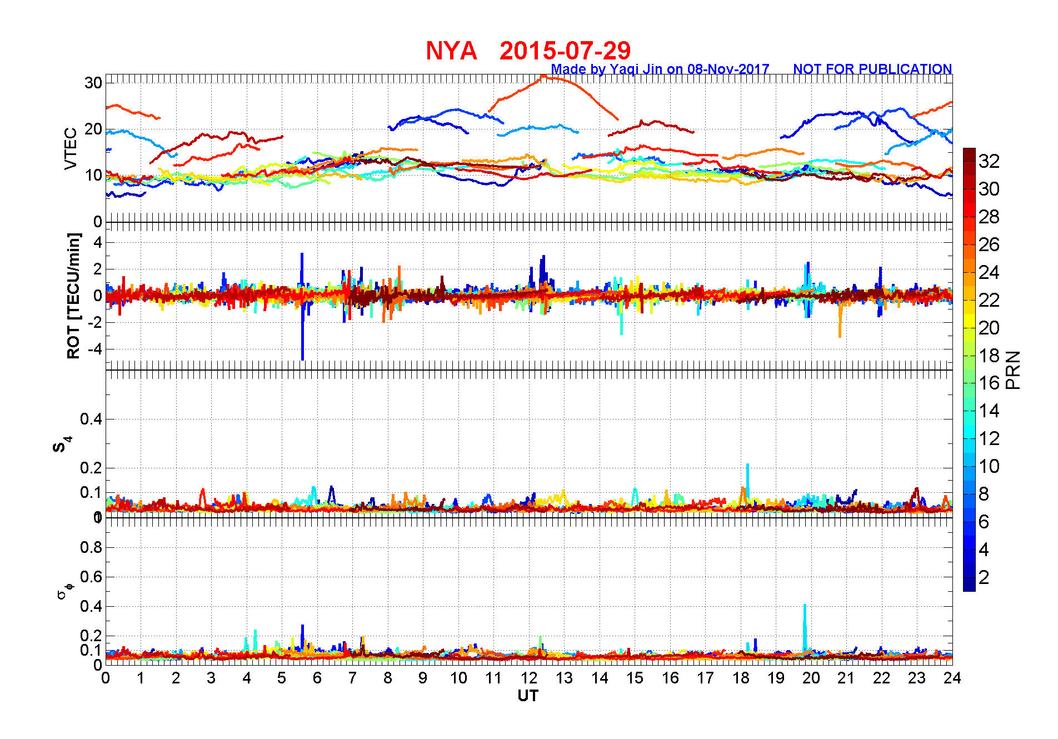Click the orange VTEC peak near 12 UT
This screenshot has width=1058, height=739.
coord(543,77)
